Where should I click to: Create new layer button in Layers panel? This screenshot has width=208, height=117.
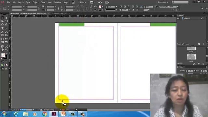(199, 44)
